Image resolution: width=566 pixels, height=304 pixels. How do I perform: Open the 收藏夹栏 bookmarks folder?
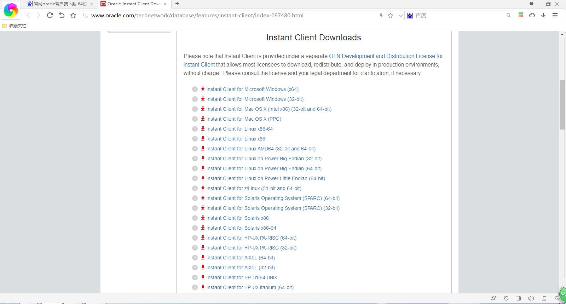[14, 26]
